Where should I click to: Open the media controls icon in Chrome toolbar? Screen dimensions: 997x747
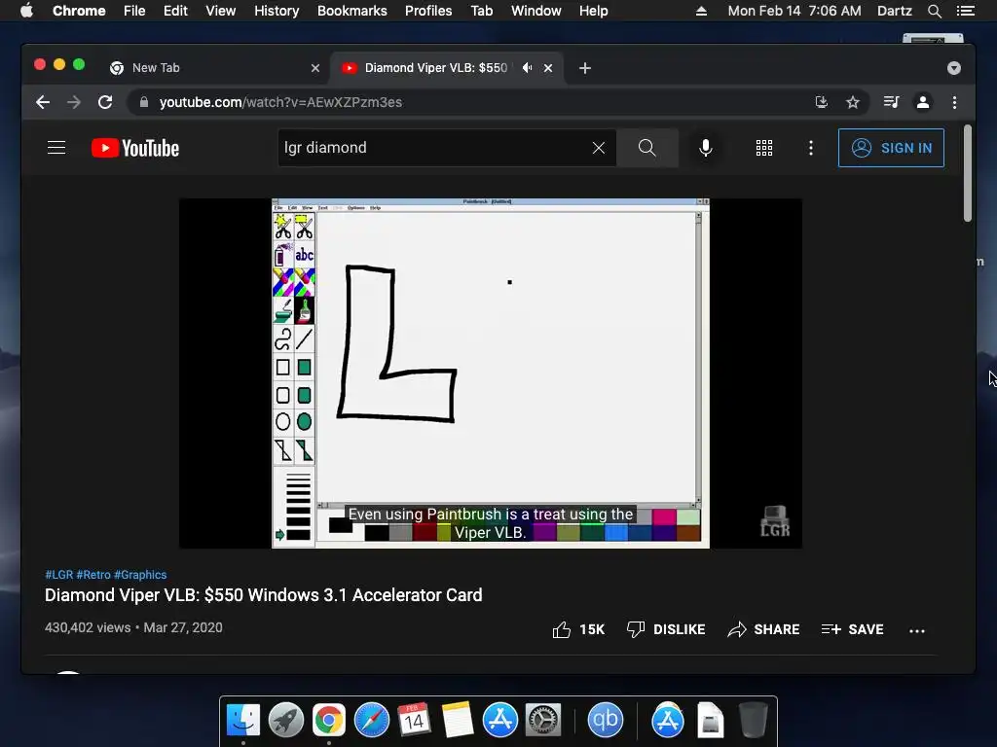pyautogui.click(x=891, y=102)
